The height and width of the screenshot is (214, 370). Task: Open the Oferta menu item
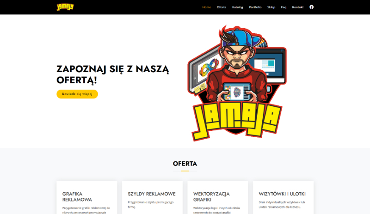coord(222,7)
